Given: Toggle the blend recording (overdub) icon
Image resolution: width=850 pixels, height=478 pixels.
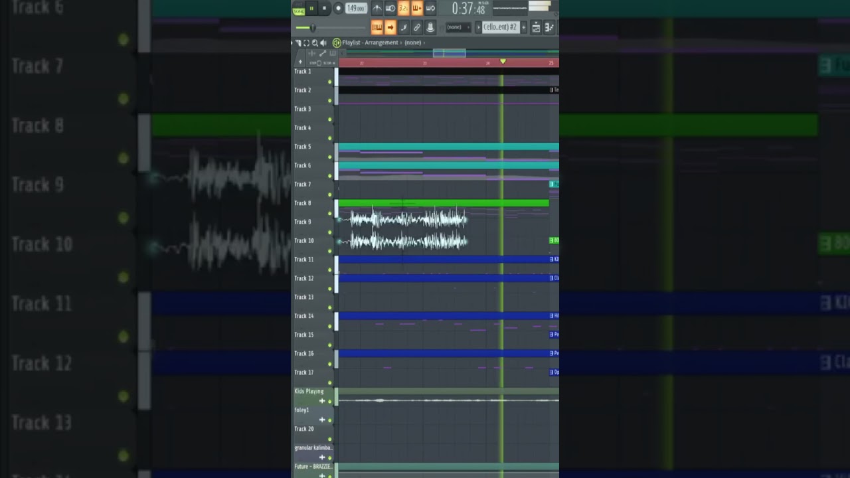Looking at the screenshot, I should coord(416,8).
